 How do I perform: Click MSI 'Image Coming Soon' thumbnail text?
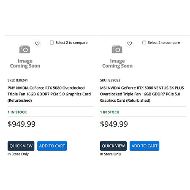(117, 63)
